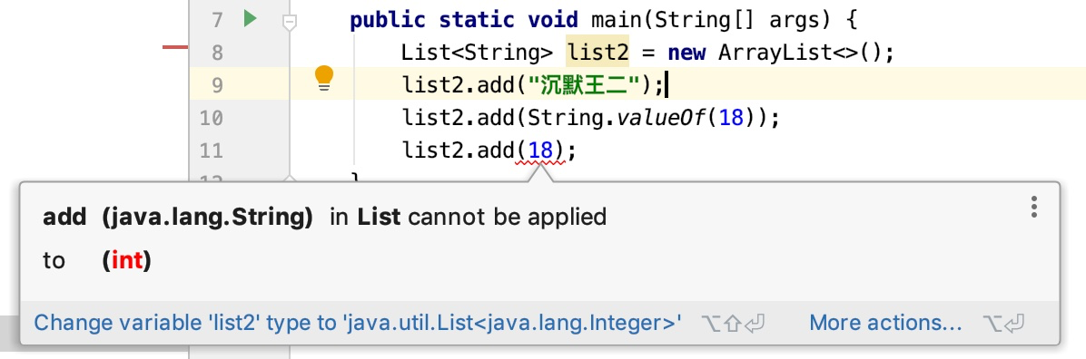Jump to the red error stripe mark
Image resolution: width=1086 pixels, height=359 pixels.
[x=175, y=47]
